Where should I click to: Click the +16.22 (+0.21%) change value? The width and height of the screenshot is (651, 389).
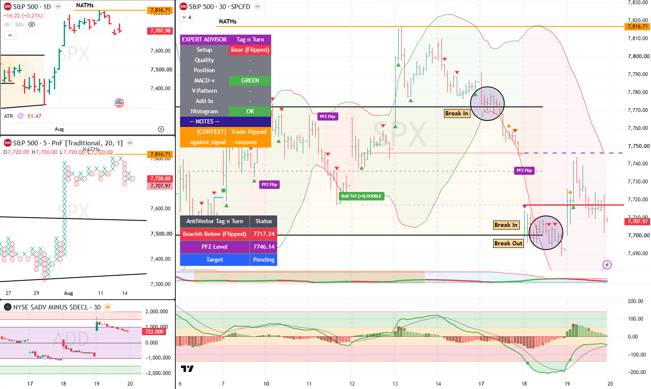point(23,16)
